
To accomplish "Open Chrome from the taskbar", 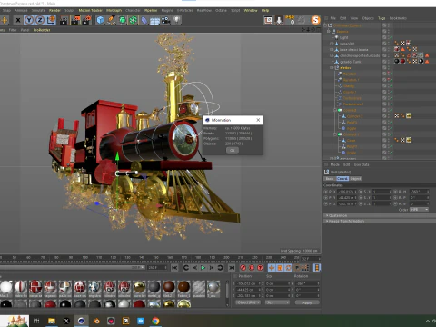I will click(155, 321).
